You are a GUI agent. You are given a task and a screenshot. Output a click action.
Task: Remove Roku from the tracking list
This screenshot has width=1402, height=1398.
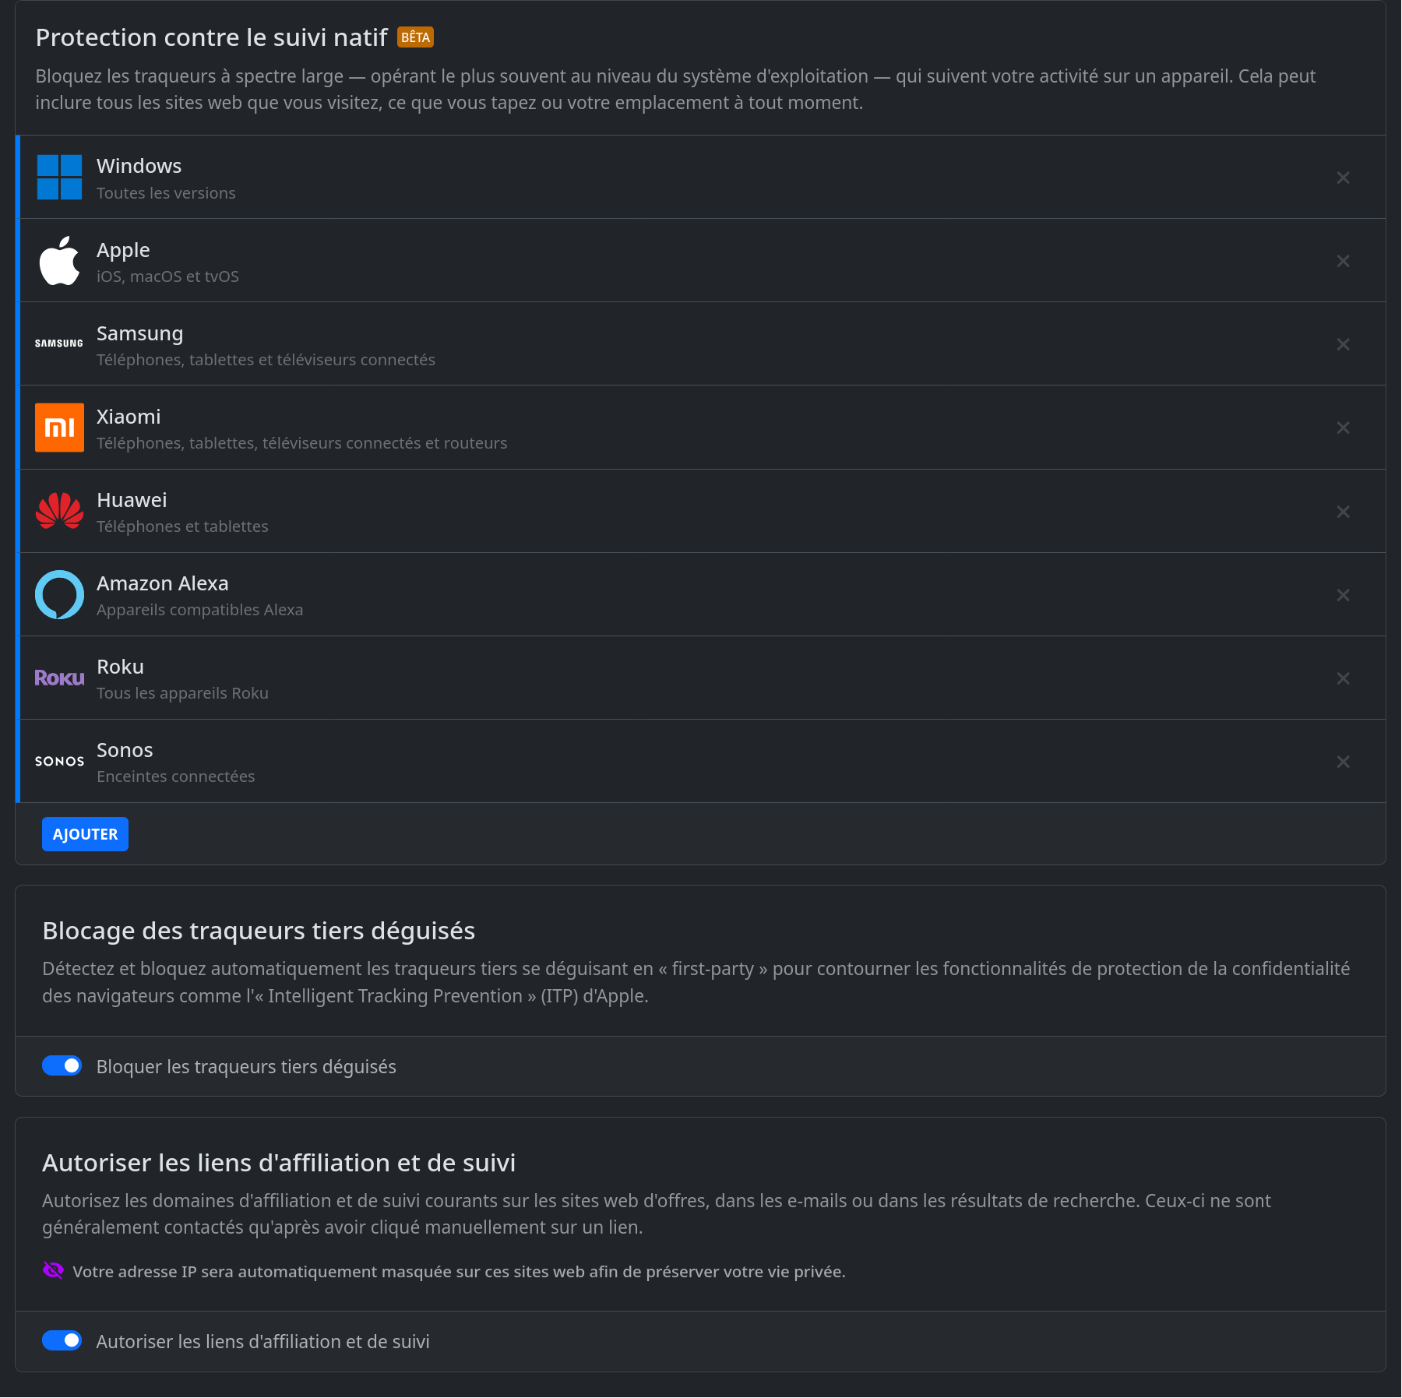tap(1343, 678)
